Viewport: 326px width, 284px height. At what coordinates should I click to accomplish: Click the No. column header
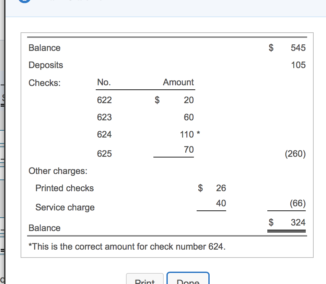click(104, 82)
